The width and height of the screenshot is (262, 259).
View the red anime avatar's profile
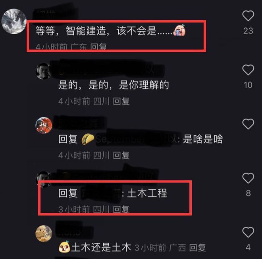tap(44, 125)
